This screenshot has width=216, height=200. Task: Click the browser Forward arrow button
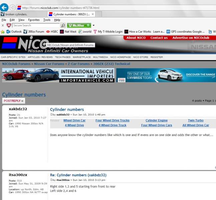point(12,7)
